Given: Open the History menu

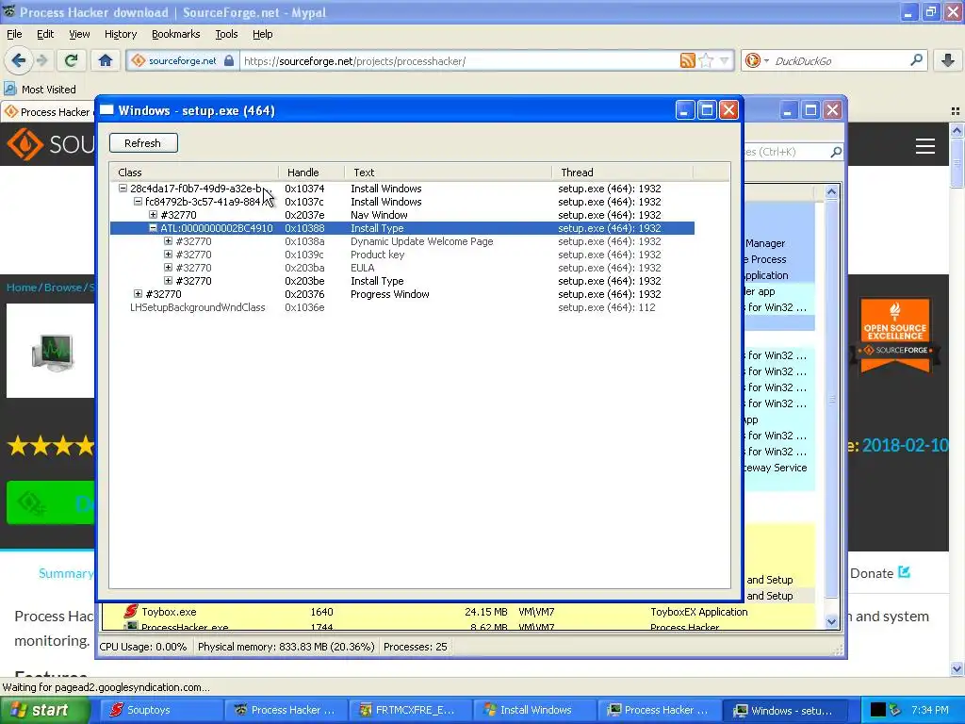Looking at the screenshot, I should point(120,34).
